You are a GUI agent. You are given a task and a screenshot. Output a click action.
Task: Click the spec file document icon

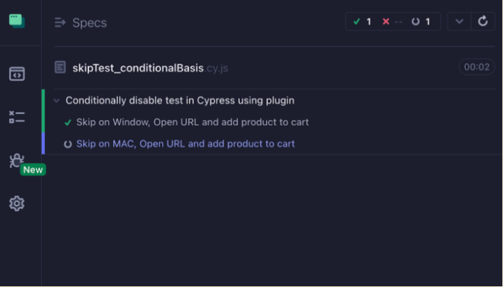[60, 67]
